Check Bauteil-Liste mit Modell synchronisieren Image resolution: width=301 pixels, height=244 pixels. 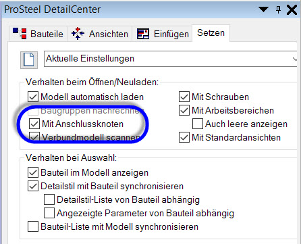33,226
